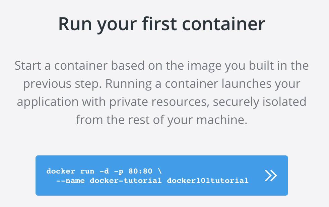Click the word 'run' in the command

point(87,171)
